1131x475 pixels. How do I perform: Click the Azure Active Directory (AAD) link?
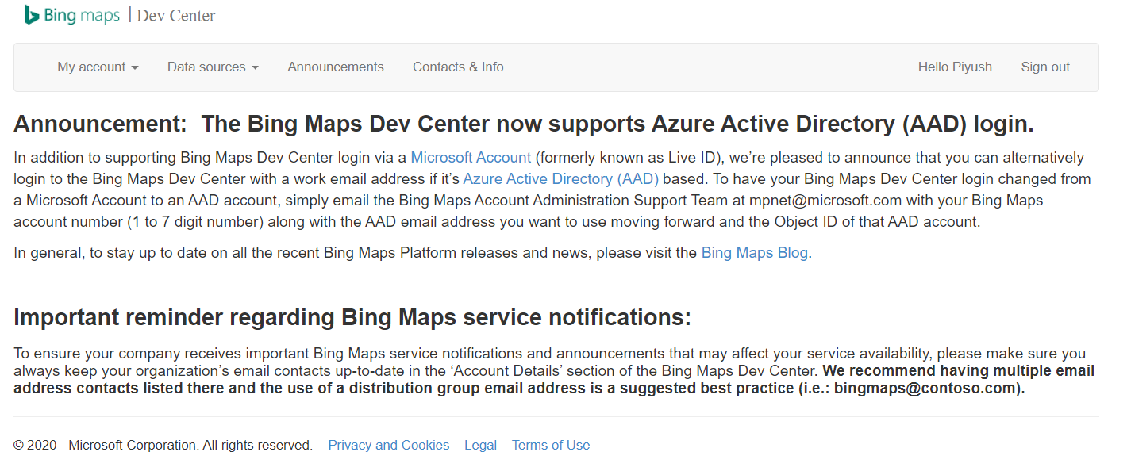[561, 178]
